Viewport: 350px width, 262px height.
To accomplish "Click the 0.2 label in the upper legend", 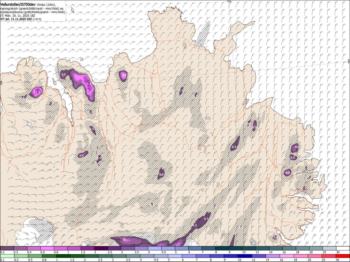I will (x=2, y=252).
